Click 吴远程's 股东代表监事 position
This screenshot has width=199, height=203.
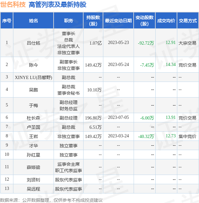pyautogui.click(x=68, y=189)
